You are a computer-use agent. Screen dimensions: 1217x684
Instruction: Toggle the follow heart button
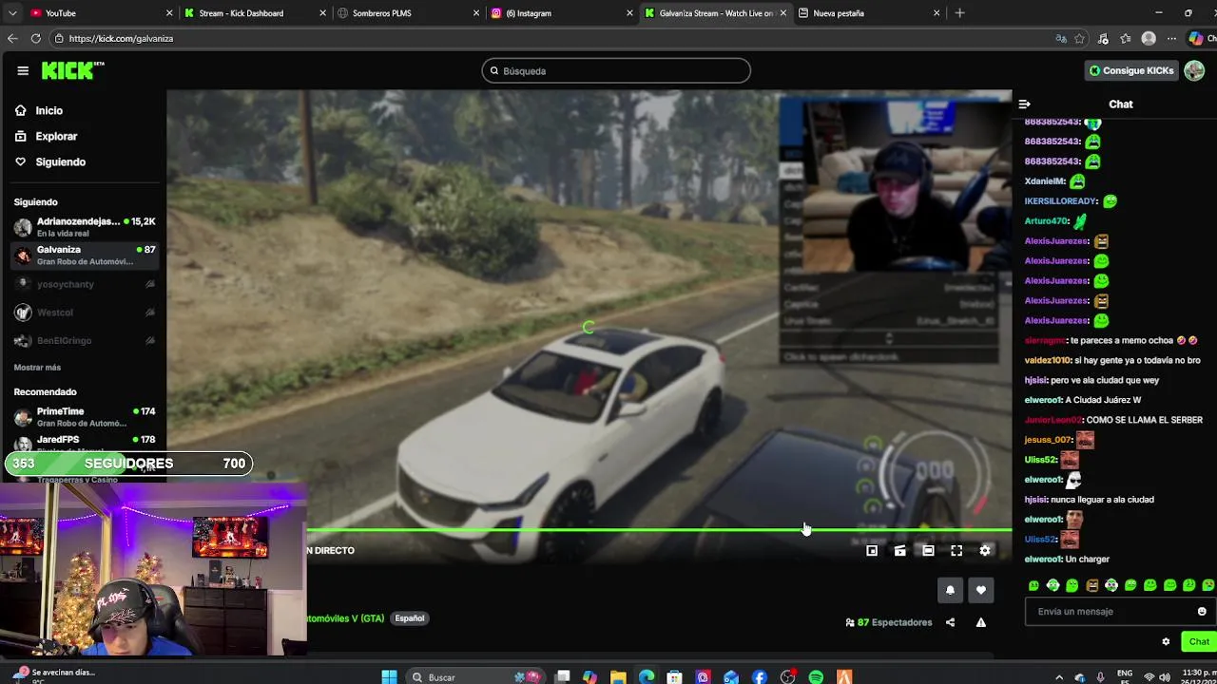981,590
